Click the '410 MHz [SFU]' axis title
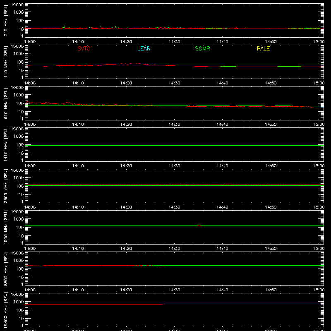Viewport: 331px width, 331px height. (x=5, y=62)
